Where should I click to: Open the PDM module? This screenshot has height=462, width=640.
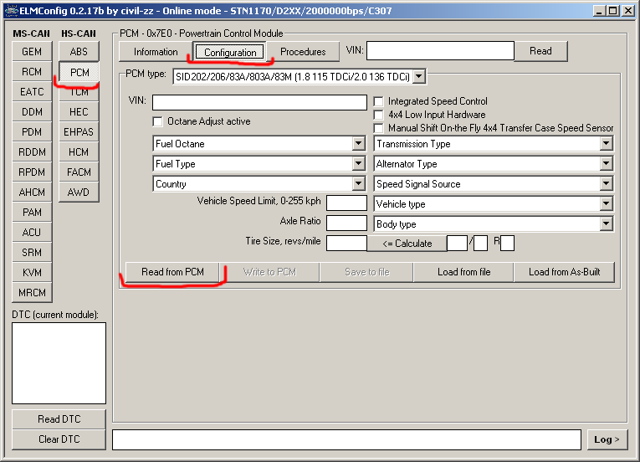coord(33,132)
